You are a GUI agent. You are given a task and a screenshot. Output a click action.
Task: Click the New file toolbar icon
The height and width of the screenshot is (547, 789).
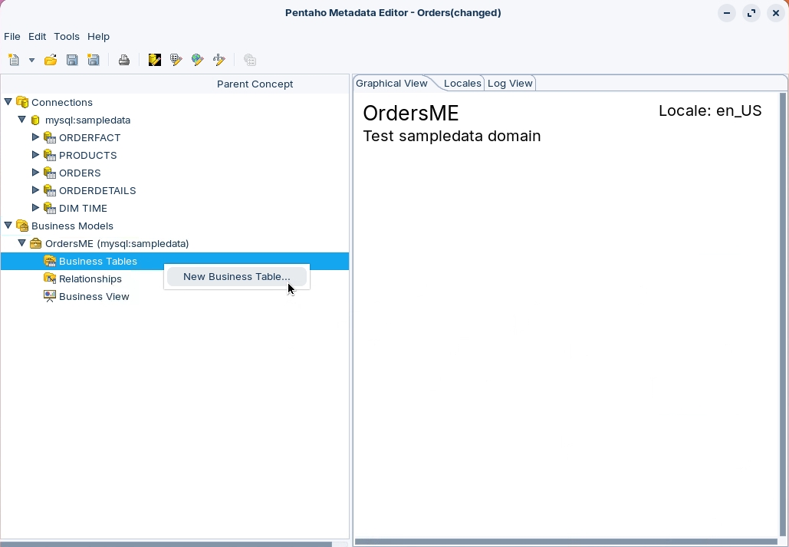click(14, 60)
